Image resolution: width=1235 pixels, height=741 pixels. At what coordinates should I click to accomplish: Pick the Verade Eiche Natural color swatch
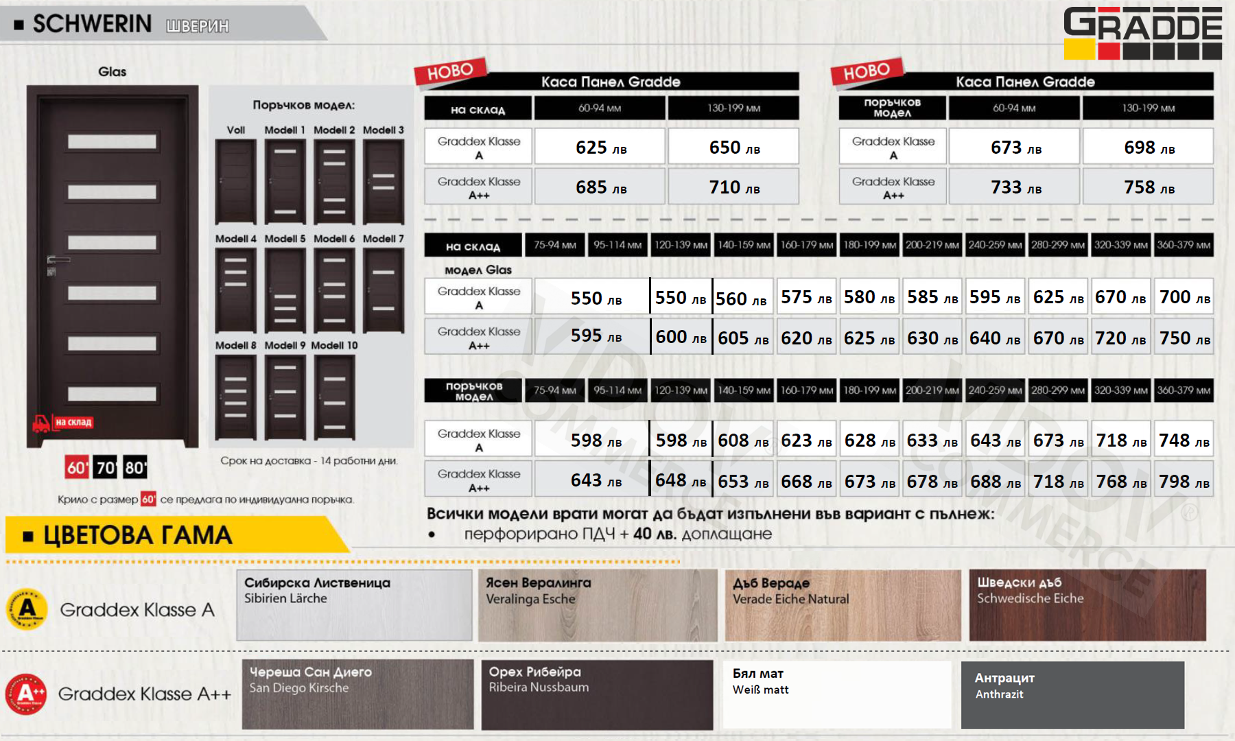tap(843, 604)
